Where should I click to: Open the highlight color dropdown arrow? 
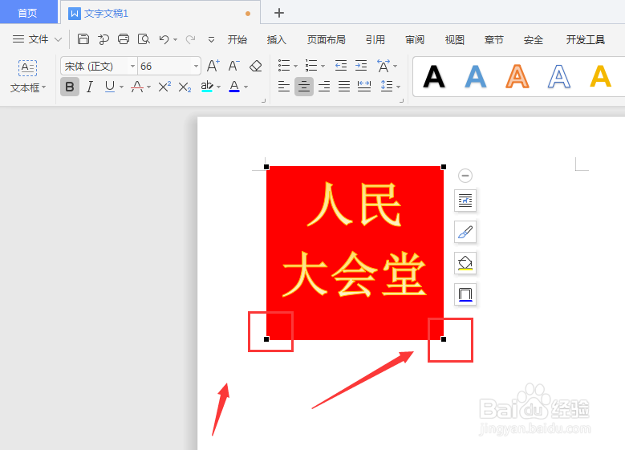218,87
